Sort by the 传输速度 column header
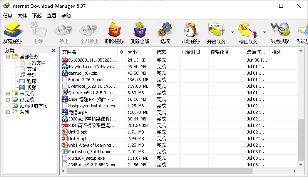Viewport: 308px width, 177px height. (x=226, y=52)
